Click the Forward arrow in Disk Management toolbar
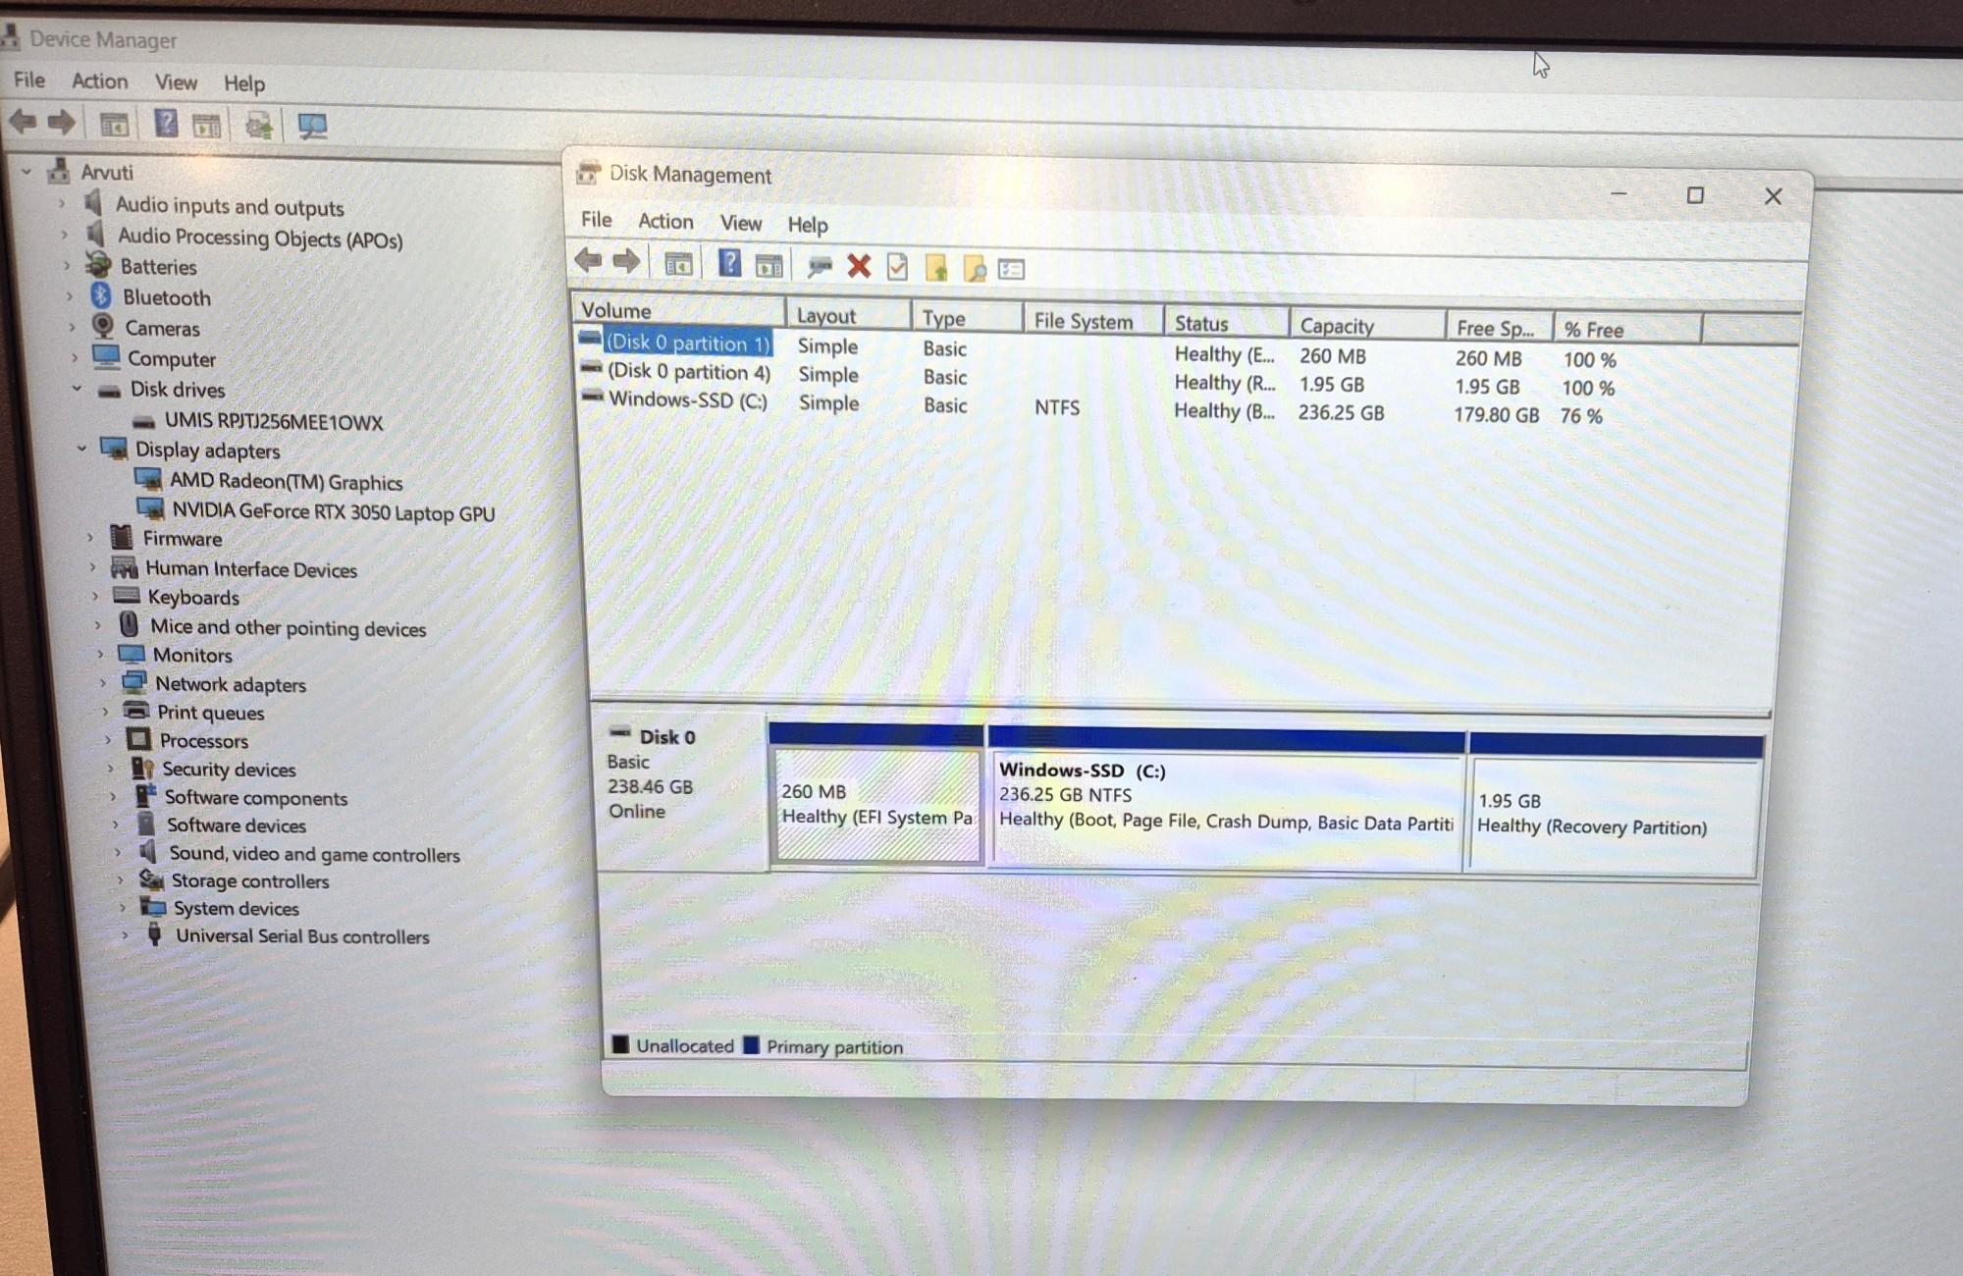The image size is (1963, 1276). [626, 261]
